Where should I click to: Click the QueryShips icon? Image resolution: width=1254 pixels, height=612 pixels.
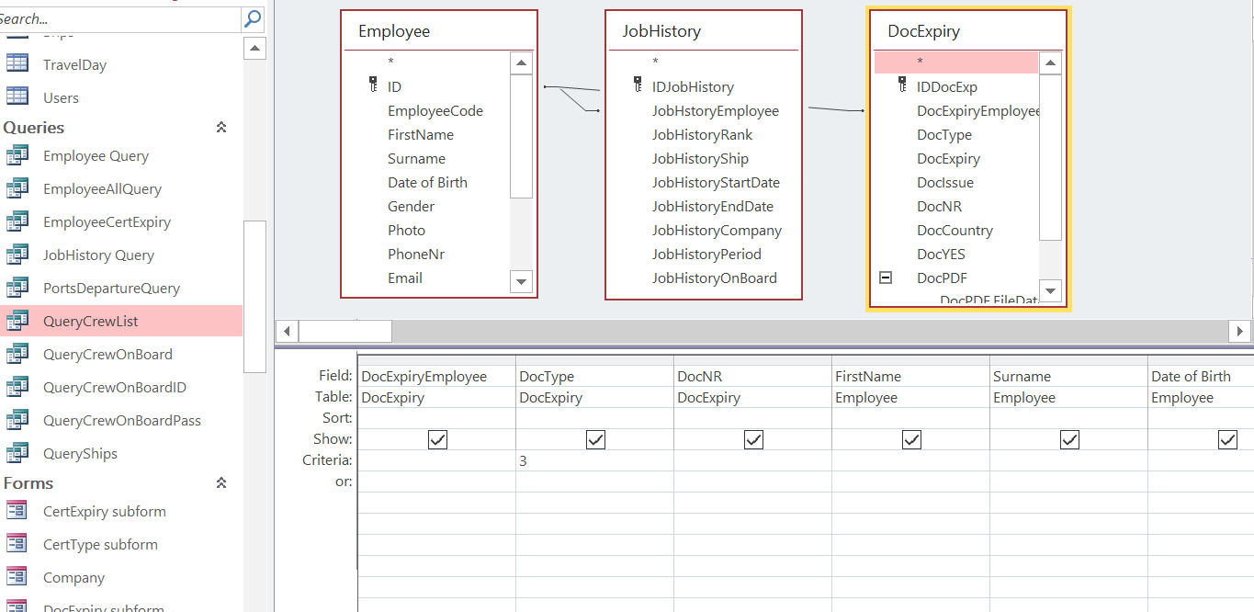pos(17,453)
